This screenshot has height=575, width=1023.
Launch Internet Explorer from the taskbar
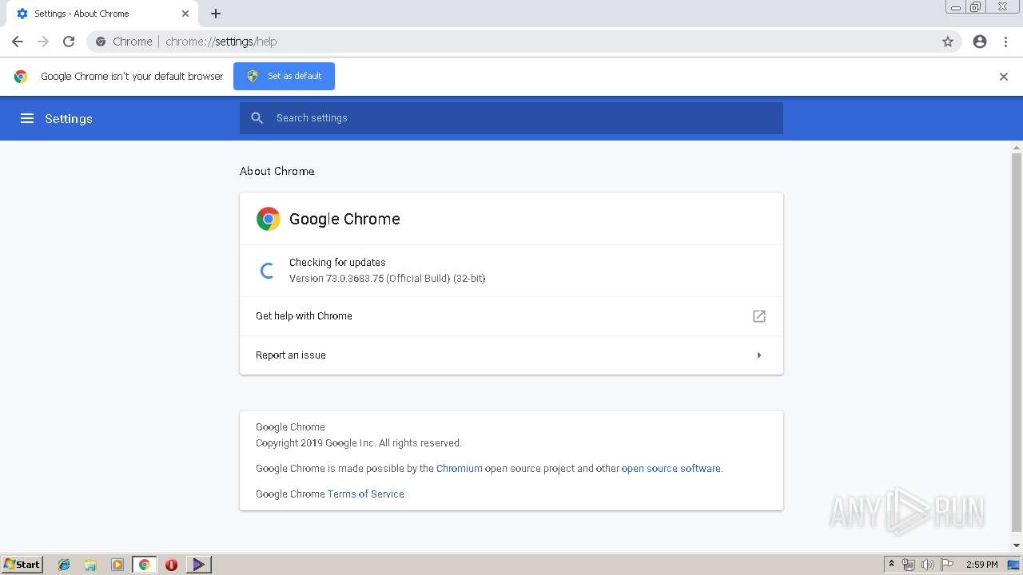tap(64, 565)
